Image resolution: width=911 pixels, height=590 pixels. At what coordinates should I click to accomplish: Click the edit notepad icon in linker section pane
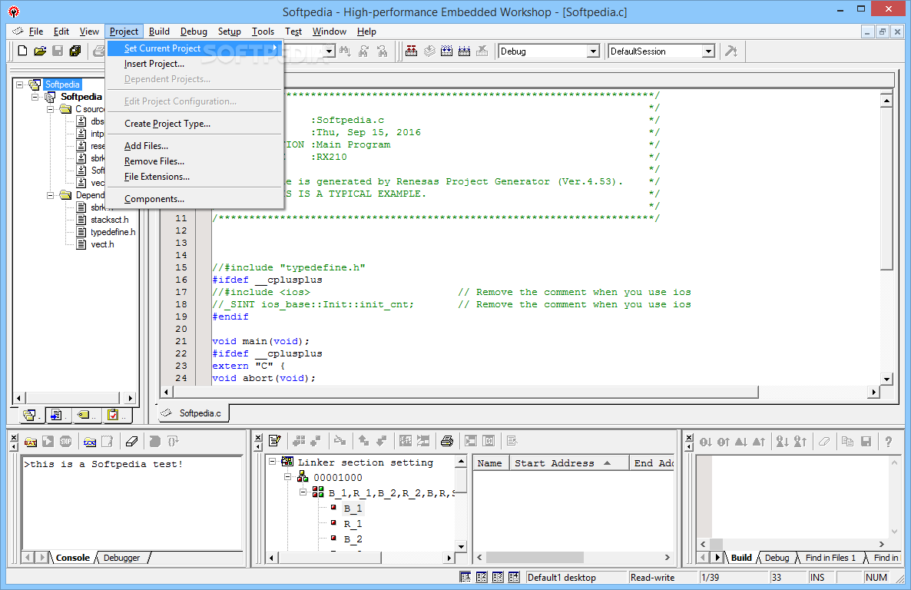pos(276,441)
